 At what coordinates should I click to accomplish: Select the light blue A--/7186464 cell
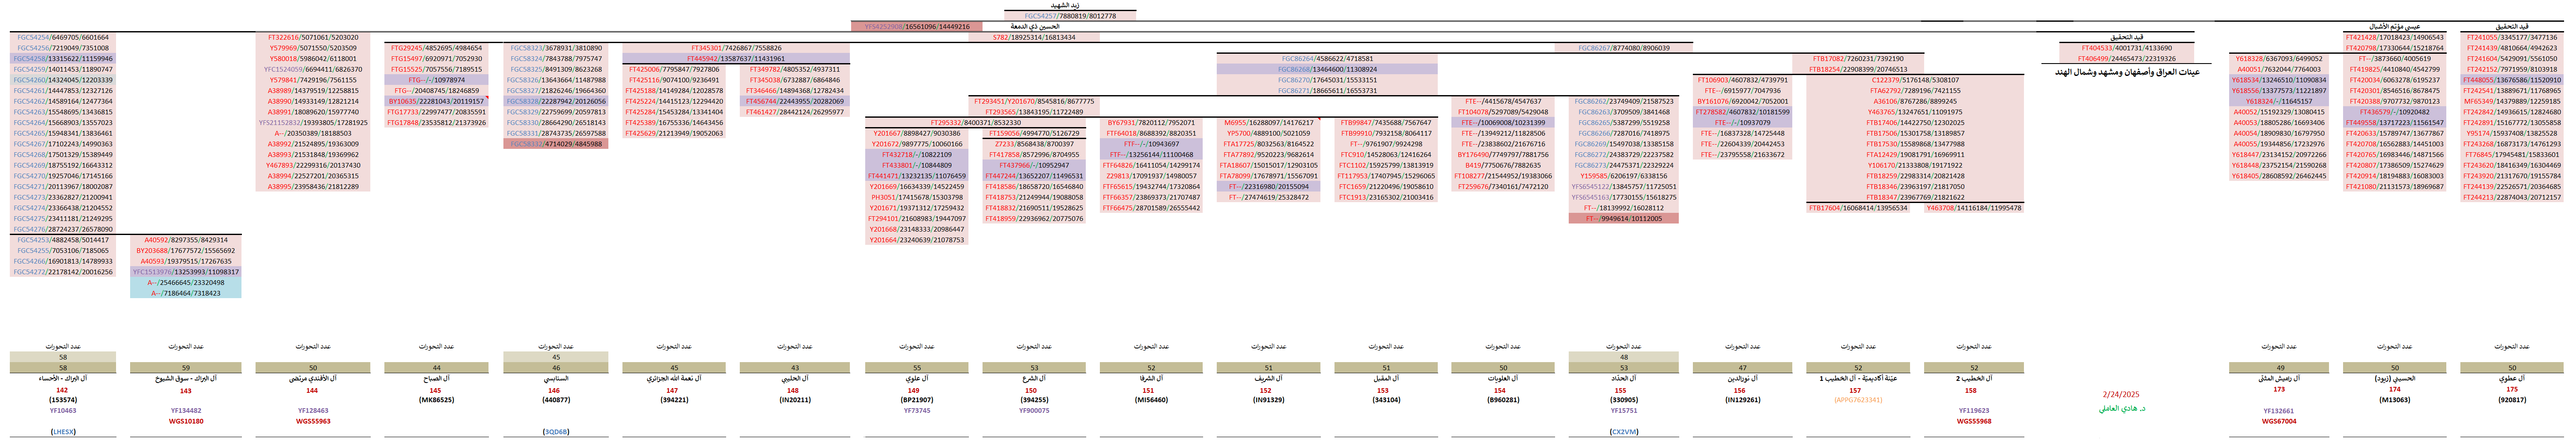coord(185,294)
